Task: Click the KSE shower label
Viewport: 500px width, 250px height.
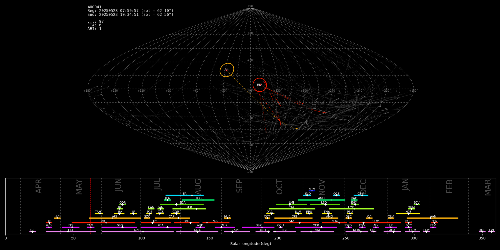Action: pyautogui.click(x=32, y=230)
